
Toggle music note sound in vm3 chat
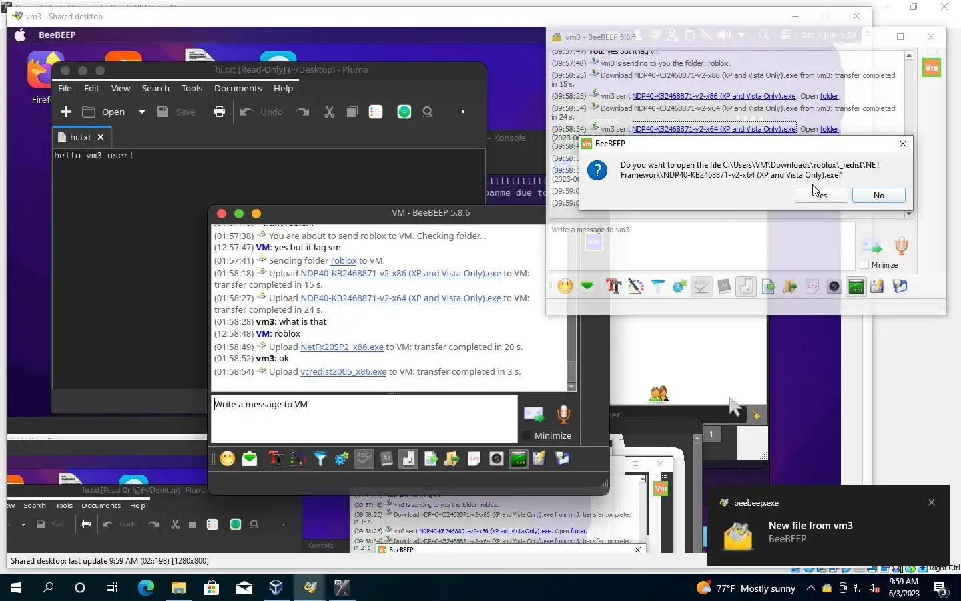[746, 286]
